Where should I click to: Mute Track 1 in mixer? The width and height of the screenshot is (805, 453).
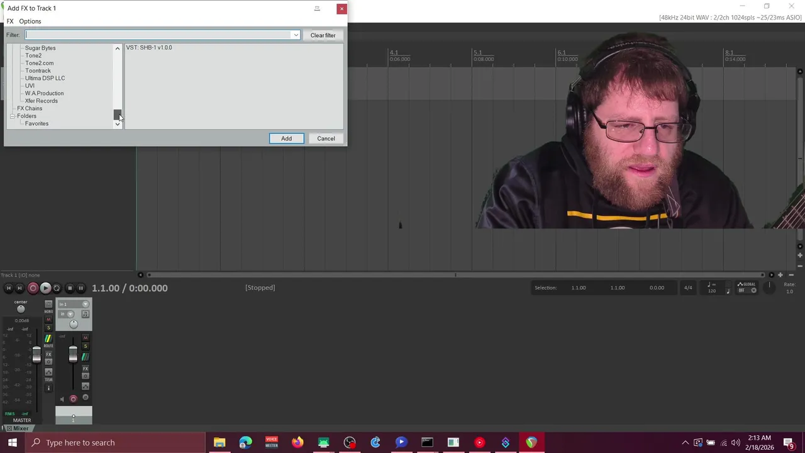point(86,338)
